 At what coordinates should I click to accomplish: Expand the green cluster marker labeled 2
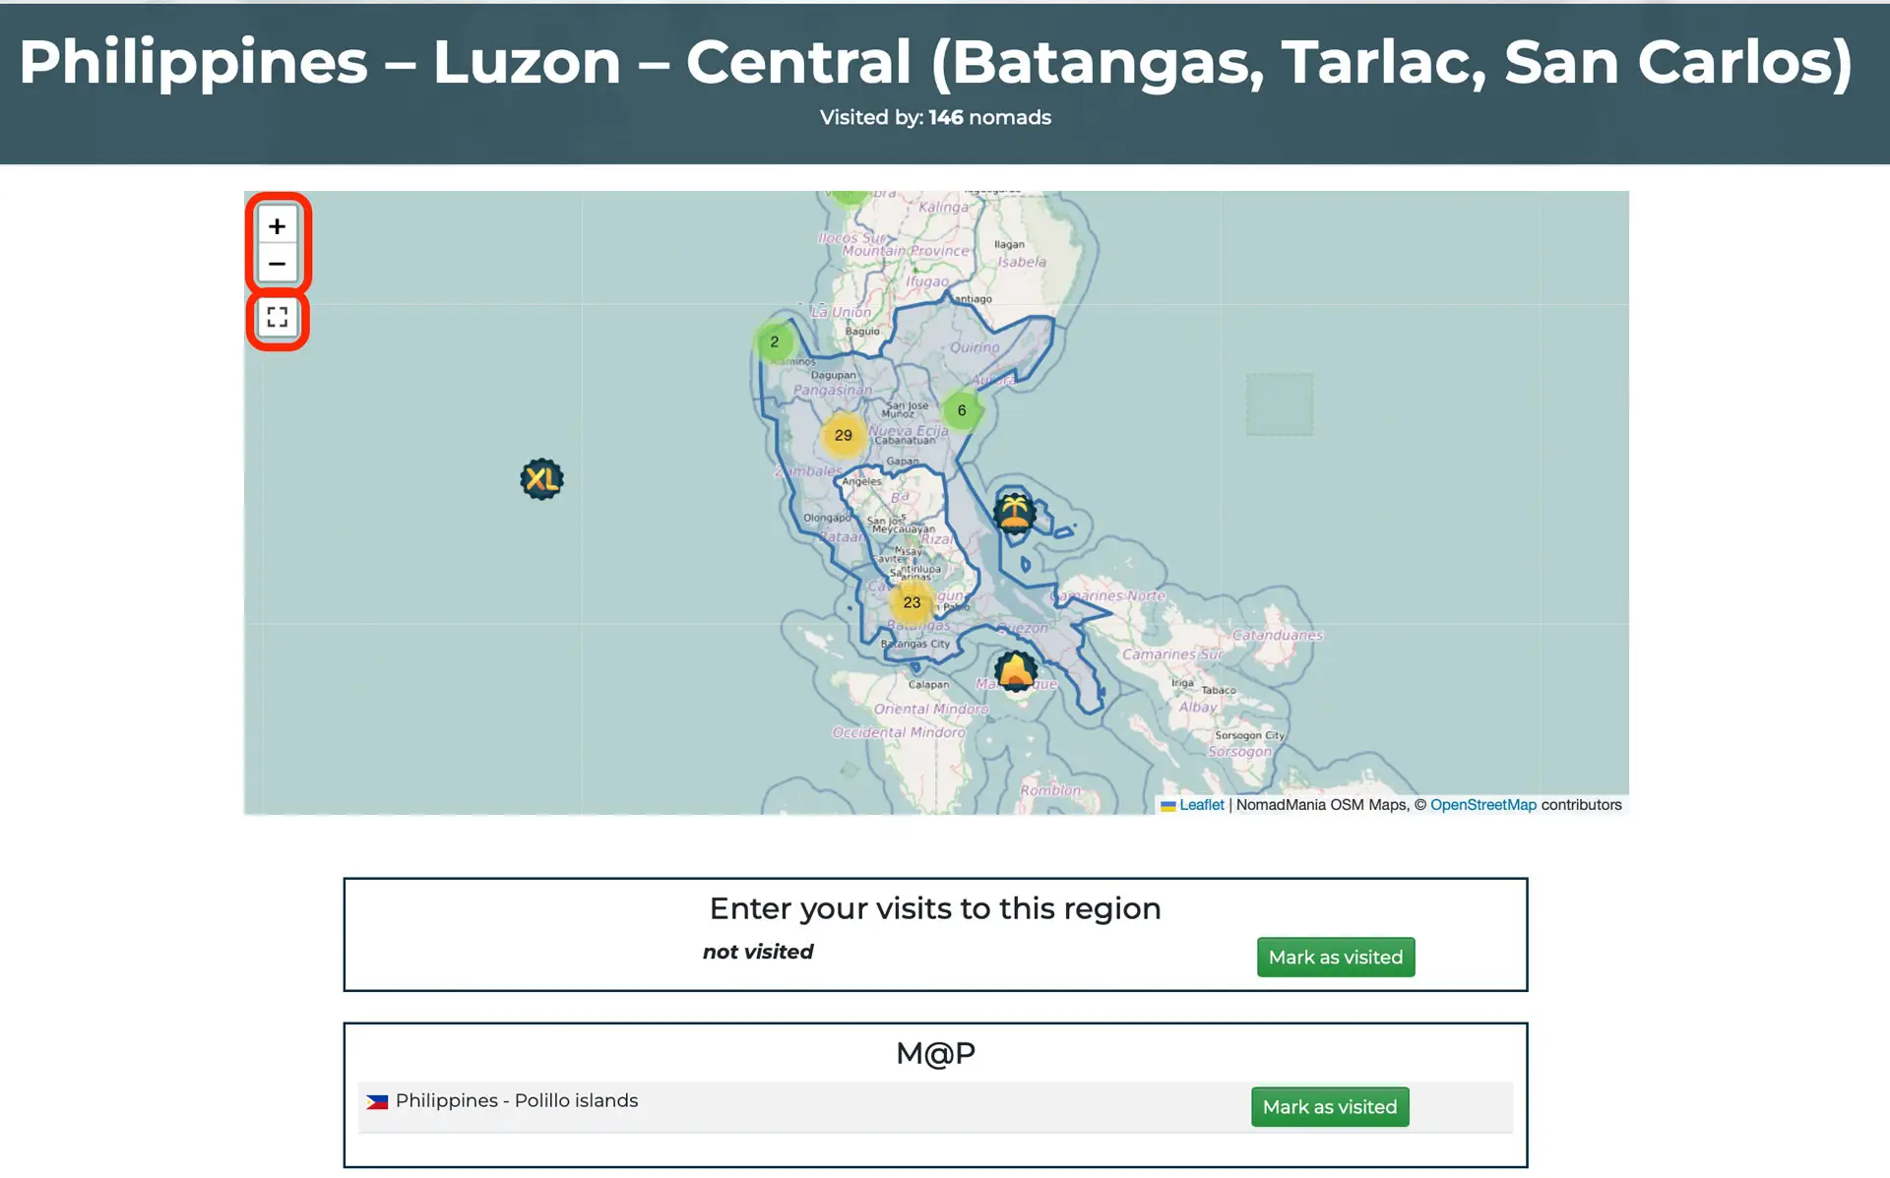click(x=775, y=342)
